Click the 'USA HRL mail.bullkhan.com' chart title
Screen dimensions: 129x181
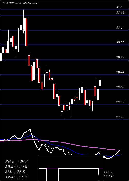tap(20, 3)
